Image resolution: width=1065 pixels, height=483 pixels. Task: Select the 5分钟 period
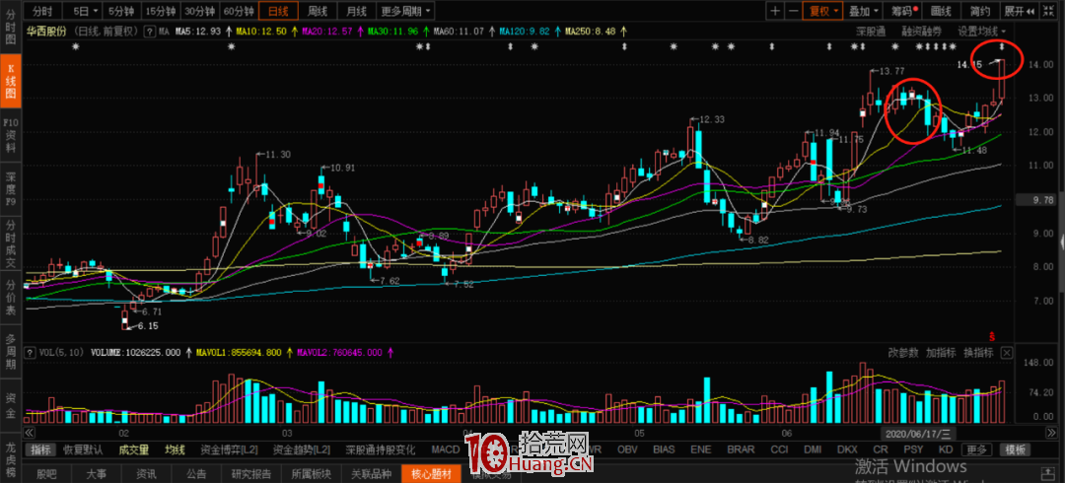[121, 11]
